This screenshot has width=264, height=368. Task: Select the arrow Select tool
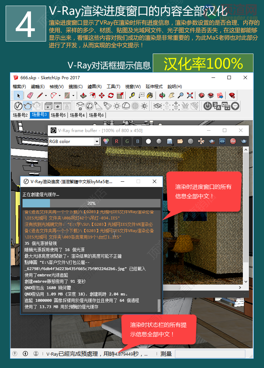click(18, 95)
